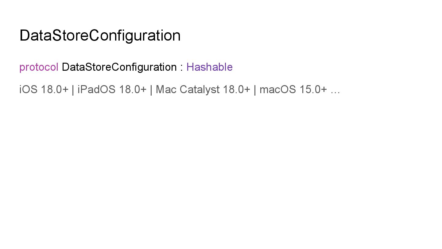Expand the truncated platform list ellipsis
Viewport: 442px width, 249px height.
335,90
